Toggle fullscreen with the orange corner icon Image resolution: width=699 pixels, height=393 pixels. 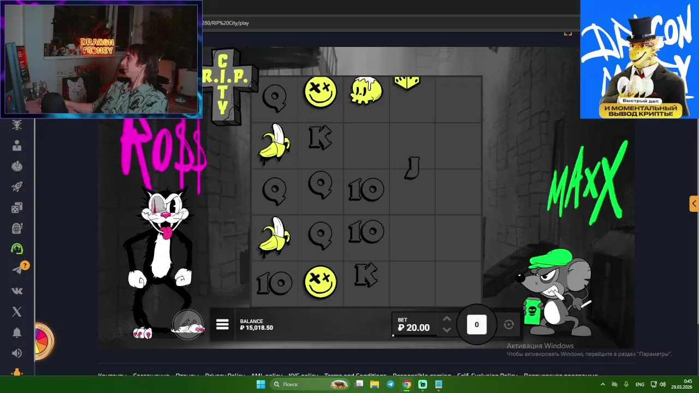(x=568, y=34)
